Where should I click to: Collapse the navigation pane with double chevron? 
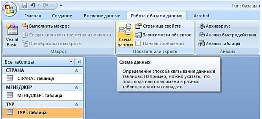pos(79,62)
